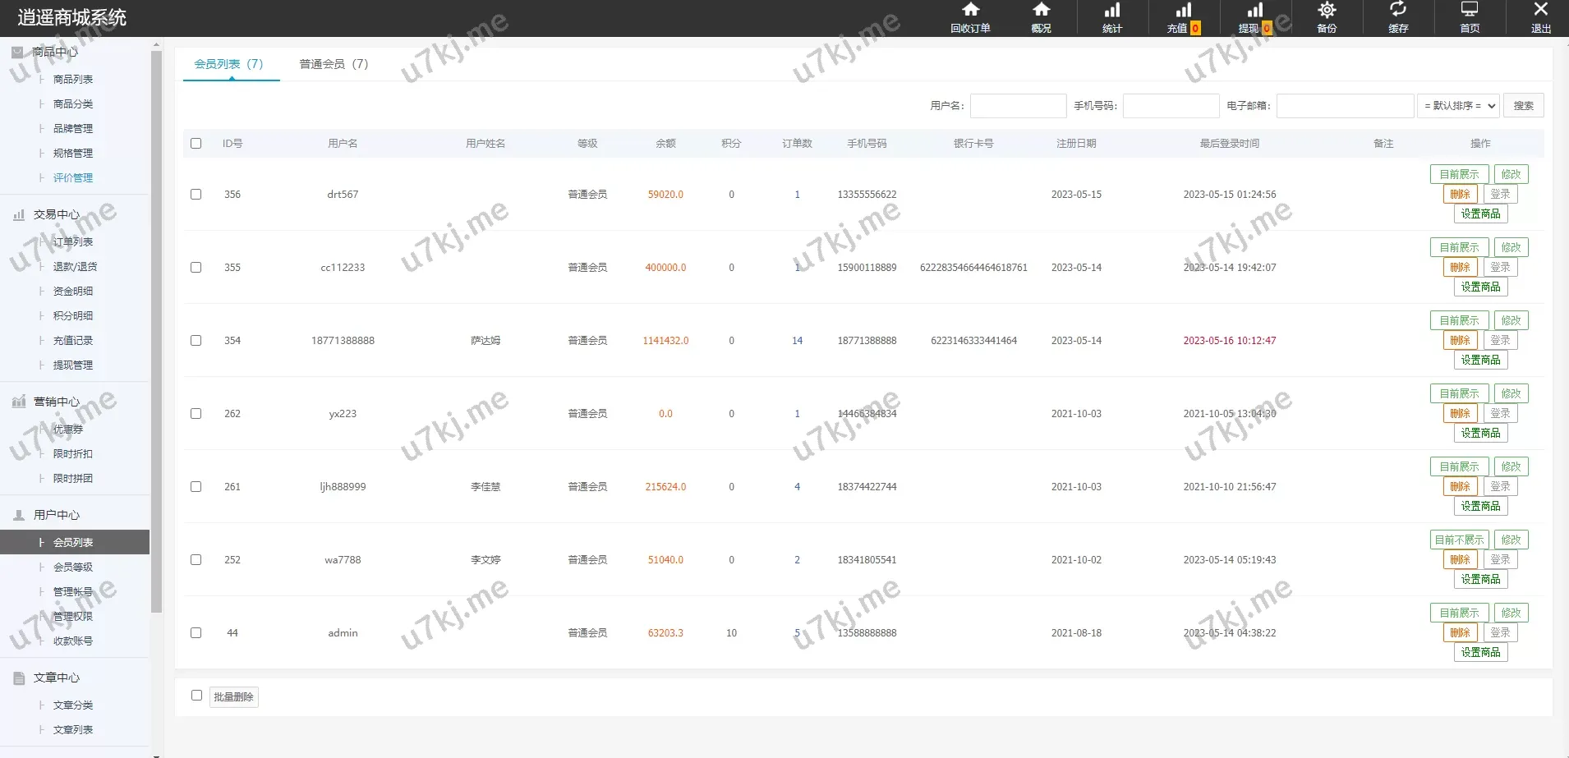Screen dimensions: 1569x758
Task: Clear cache via the 缓存 icon
Action: pos(1397,17)
